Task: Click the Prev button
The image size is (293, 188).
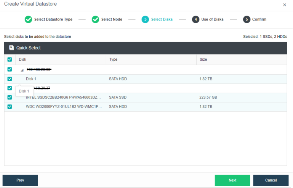Action: click(x=20, y=180)
